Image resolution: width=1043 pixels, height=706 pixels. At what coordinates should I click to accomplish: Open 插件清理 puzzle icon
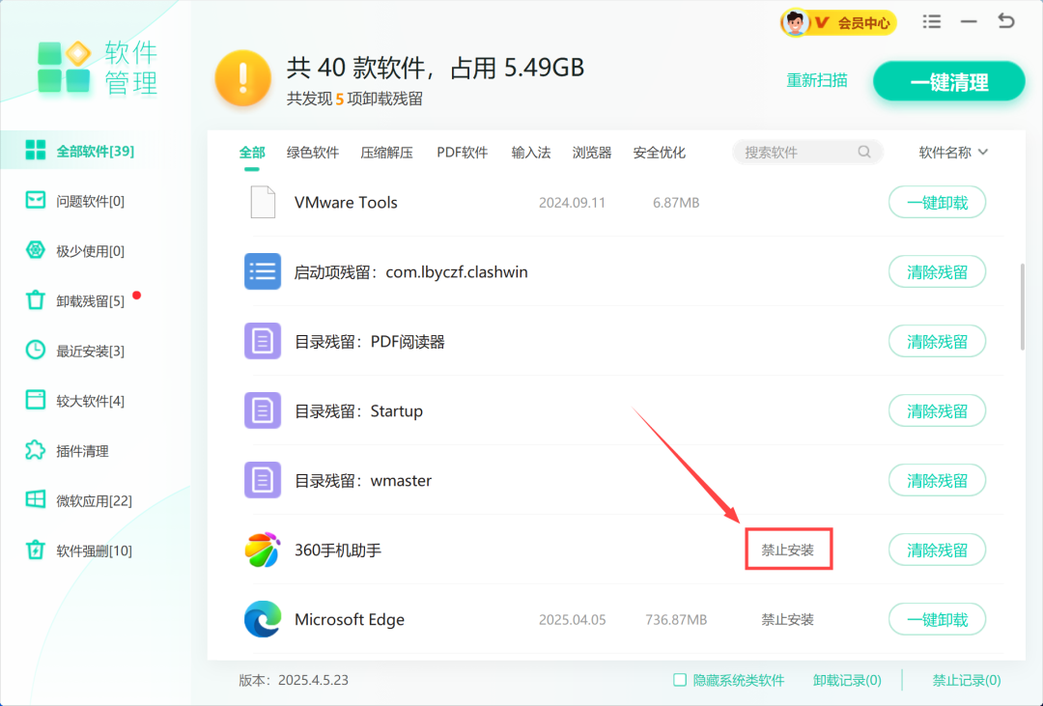click(36, 450)
